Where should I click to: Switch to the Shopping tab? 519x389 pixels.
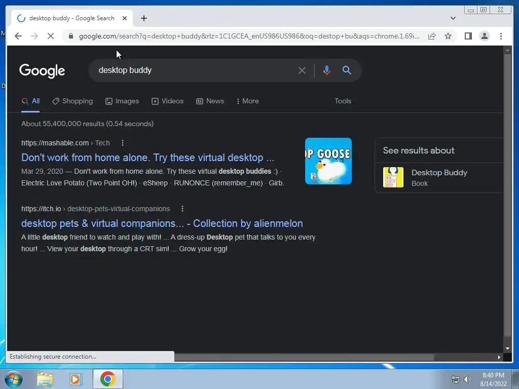[72, 101]
